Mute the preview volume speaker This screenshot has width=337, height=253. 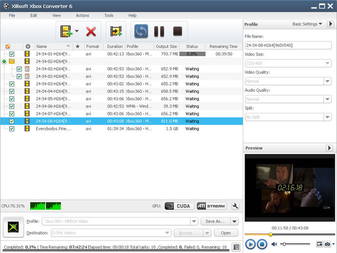tap(274, 244)
